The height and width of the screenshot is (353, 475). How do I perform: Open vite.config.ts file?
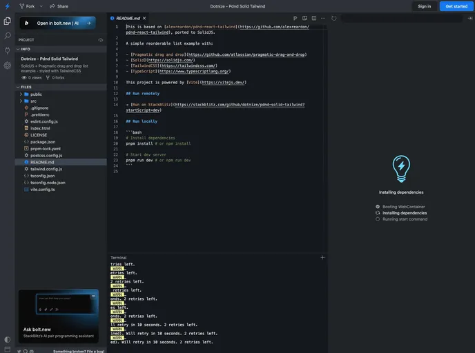(61, 190)
